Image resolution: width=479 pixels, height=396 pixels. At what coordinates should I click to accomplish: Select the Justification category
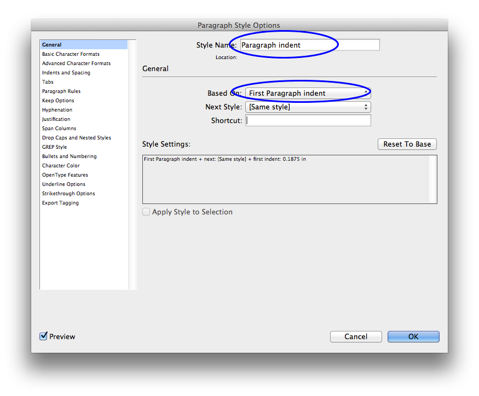click(56, 119)
